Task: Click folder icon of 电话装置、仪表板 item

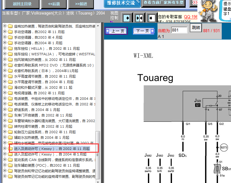Action: pos(10,104)
